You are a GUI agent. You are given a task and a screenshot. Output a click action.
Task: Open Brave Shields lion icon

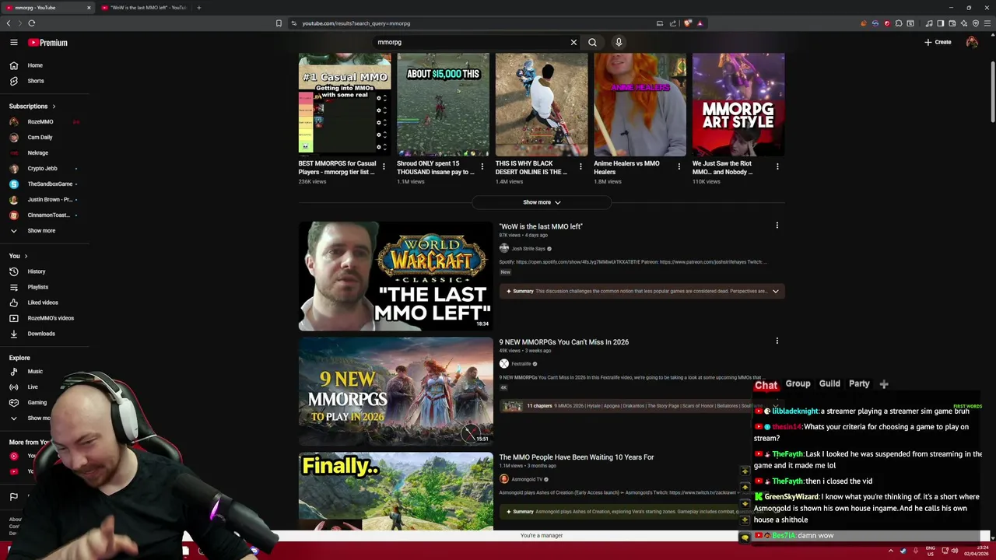pos(688,23)
